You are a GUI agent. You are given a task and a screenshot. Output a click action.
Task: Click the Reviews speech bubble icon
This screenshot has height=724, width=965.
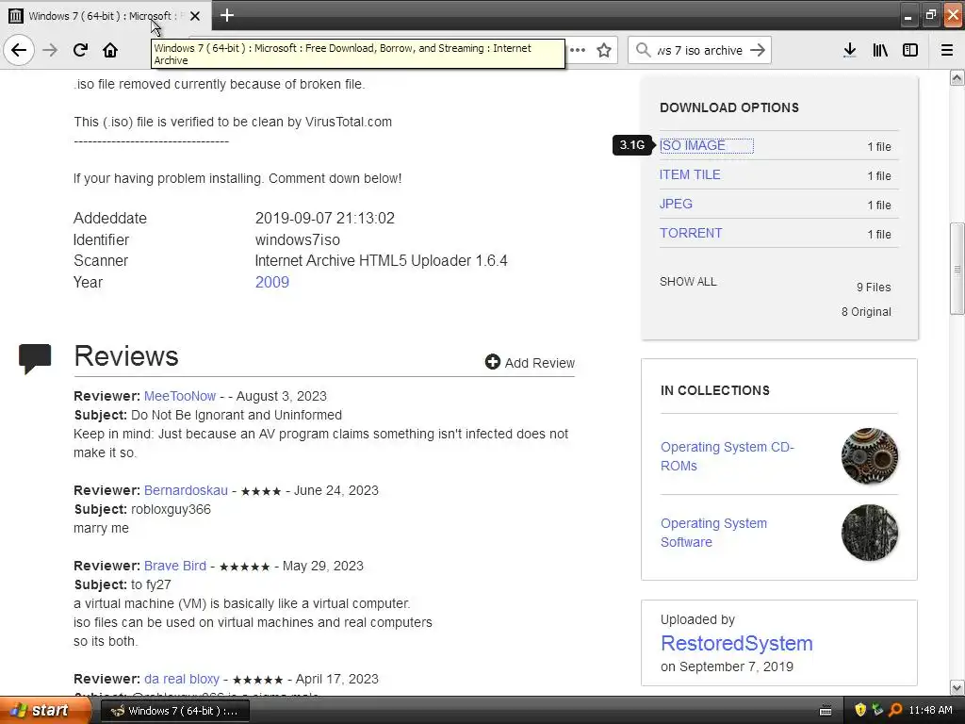[35, 358]
